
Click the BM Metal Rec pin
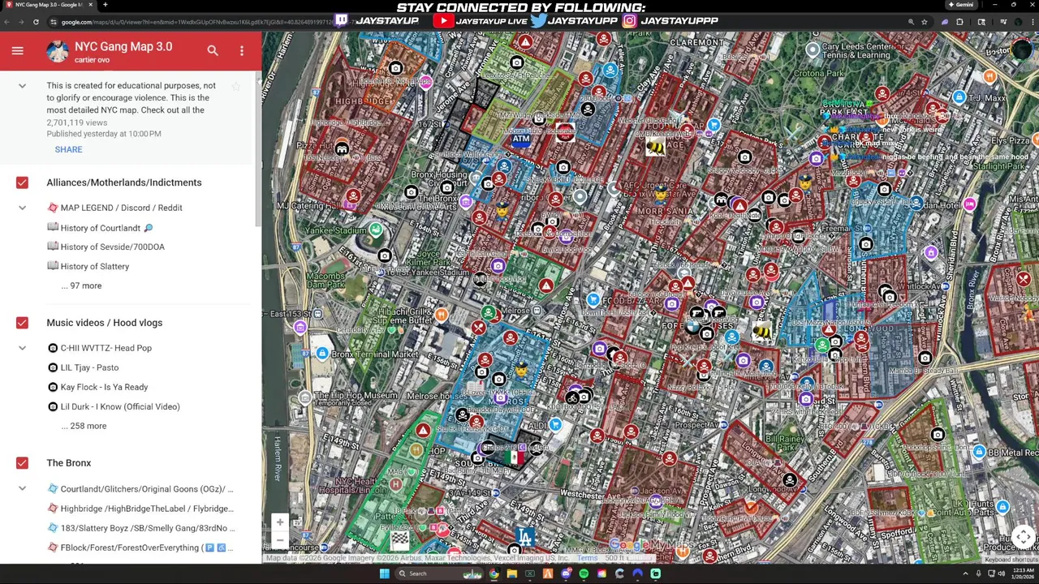pos(979,452)
